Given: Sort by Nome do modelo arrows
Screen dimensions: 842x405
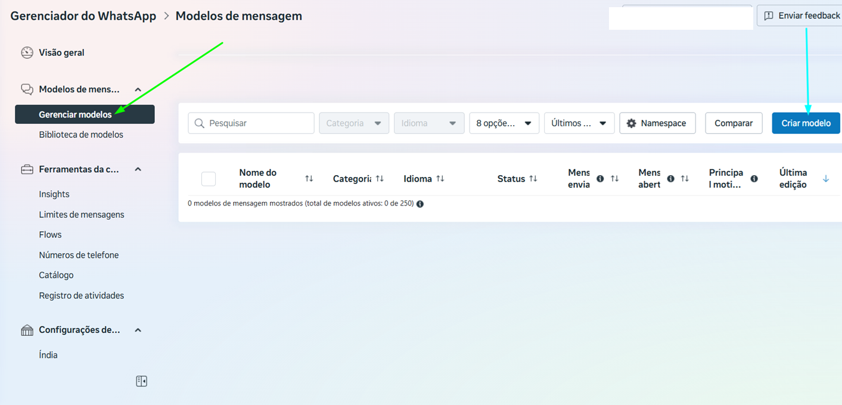Looking at the screenshot, I should tap(309, 179).
